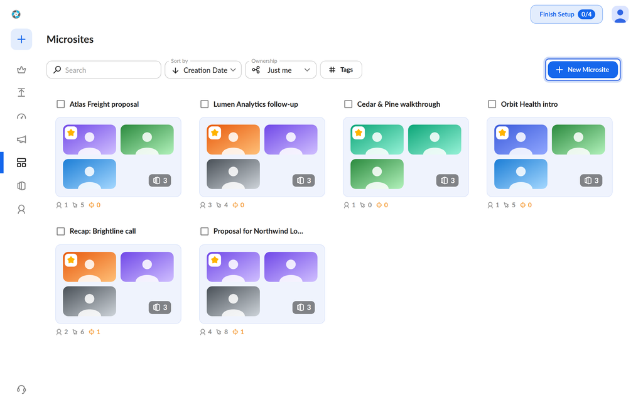Open the Cedar & Pine walkthrough title
643x402 pixels.
pos(399,104)
